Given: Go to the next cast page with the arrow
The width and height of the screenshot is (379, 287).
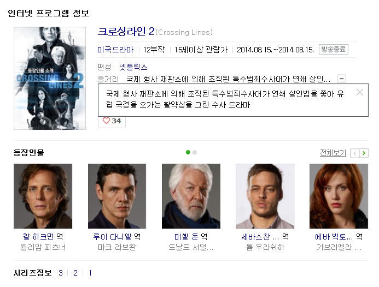Looking at the screenshot, I should tap(364, 153).
